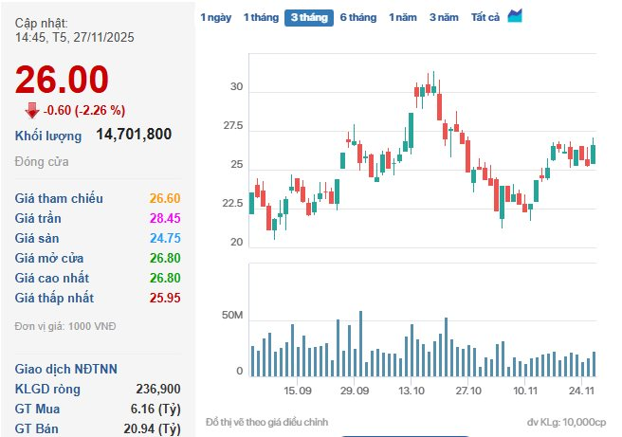Viewport: 622px width, 437px height.
Task: Click the 13.10 date marker on axis
Action: tap(412, 391)
